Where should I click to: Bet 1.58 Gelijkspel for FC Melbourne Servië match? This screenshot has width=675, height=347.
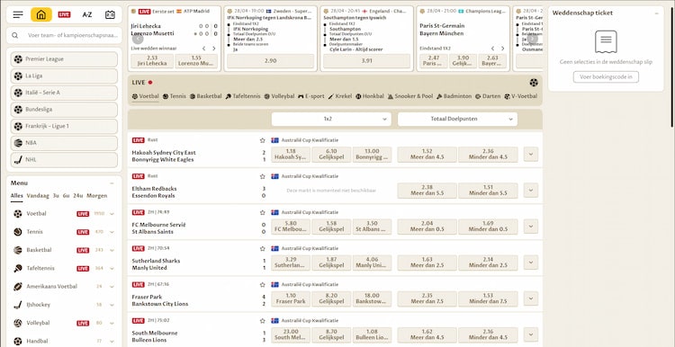pos(331,227)
